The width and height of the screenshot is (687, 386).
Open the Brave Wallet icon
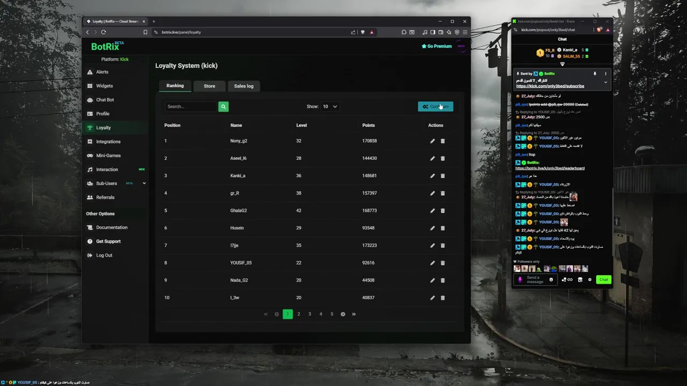441,32
